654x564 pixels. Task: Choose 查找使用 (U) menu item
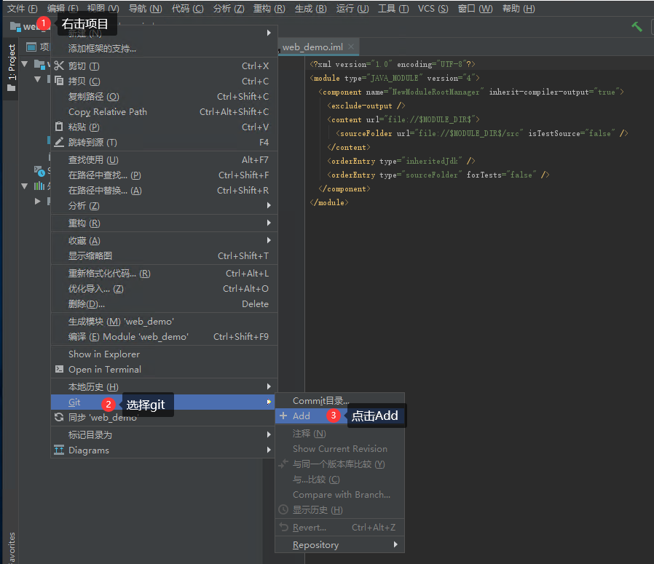click(164, 159)
